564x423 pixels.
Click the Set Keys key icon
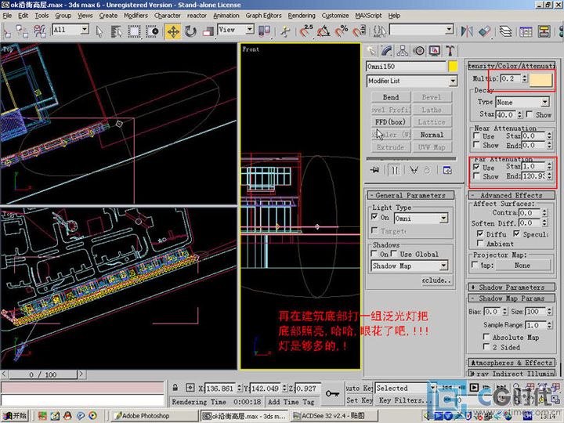[x=332, y=394]
